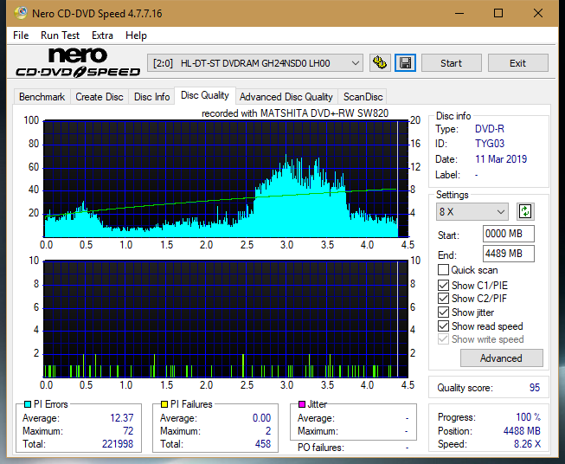Image resolution: width=565 pixels, height=464 pixels.
Task: Open the Help menu
Action: point(136,35)
